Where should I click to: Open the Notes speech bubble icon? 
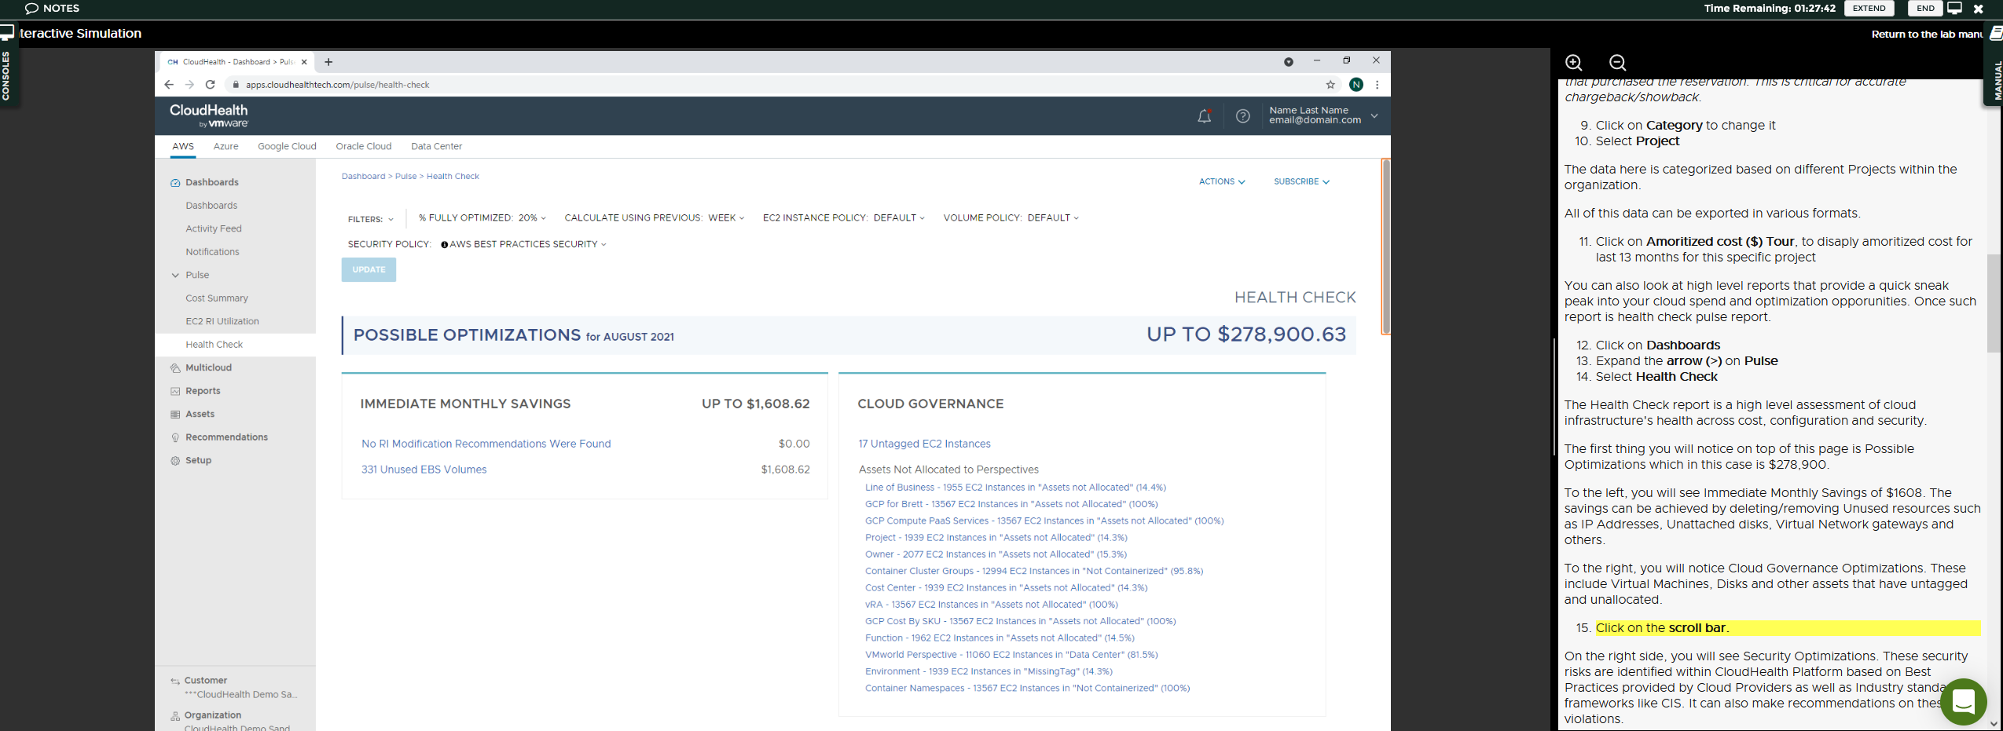click(31, 9)
